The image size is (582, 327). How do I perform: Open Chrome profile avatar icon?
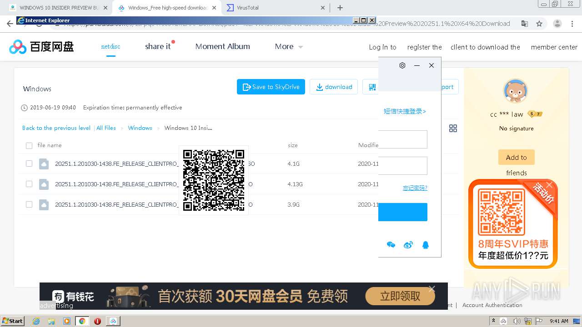tap(557, 24)
